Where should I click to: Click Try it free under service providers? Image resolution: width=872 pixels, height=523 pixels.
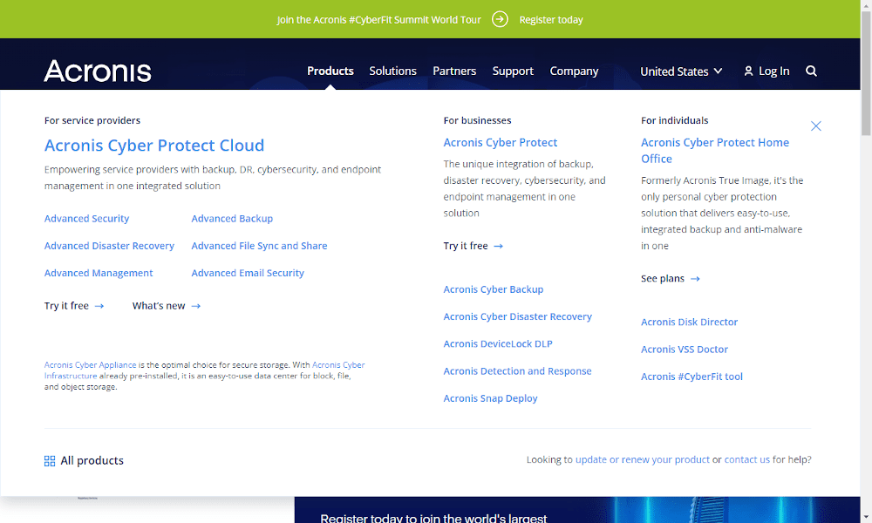74,306
